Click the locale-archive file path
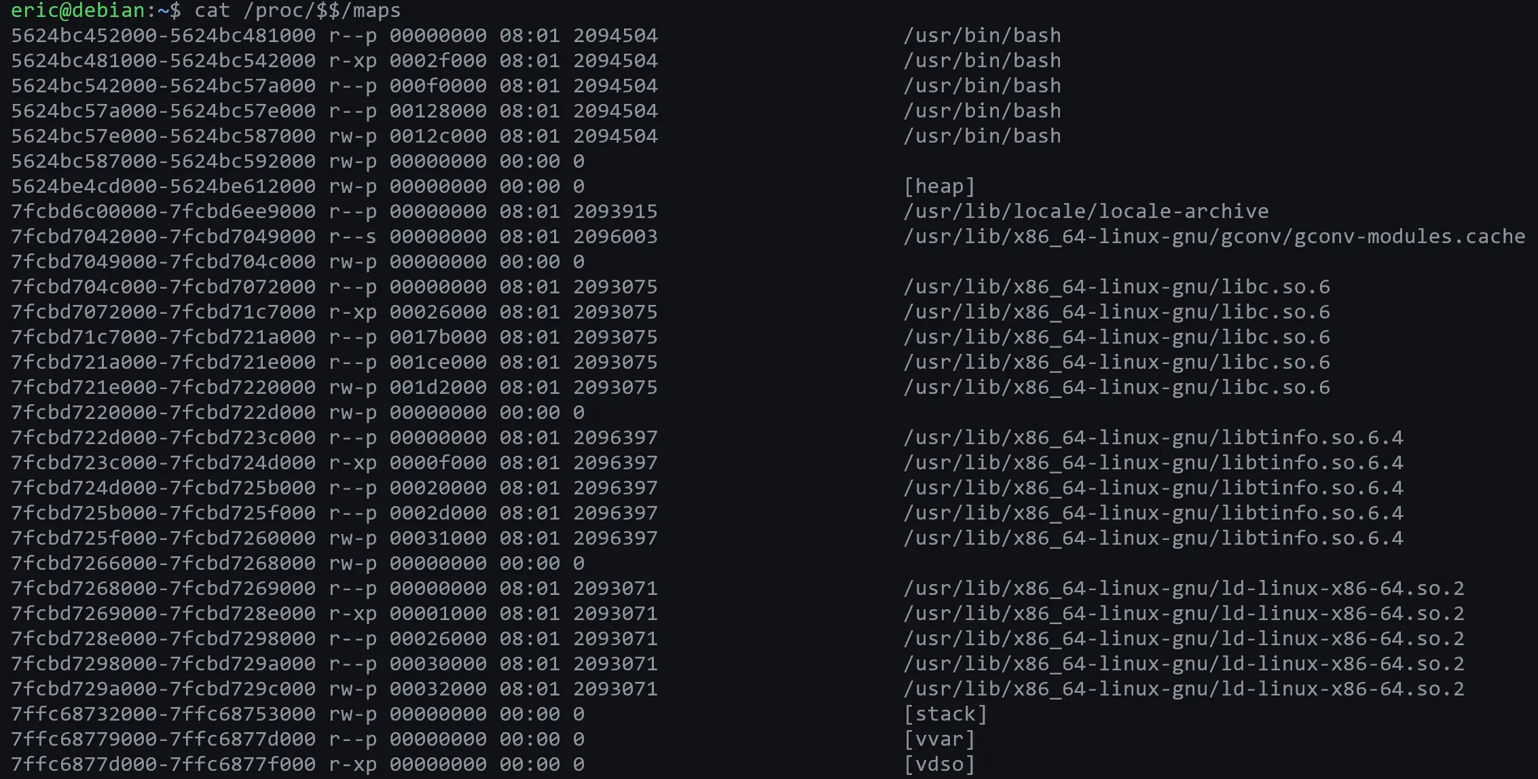This screenshot has width=1538, height=779. (1085, 211)
